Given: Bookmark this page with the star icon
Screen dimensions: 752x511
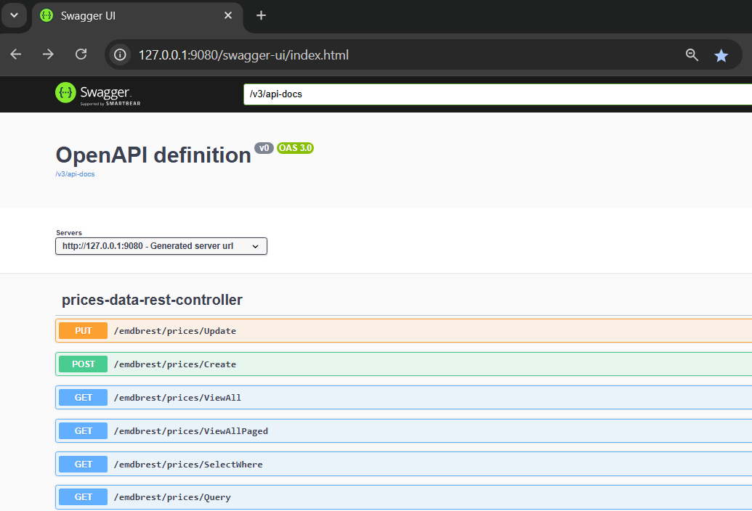Looking at the screenshot, I should pyautogui.click(x=721, y=56).
